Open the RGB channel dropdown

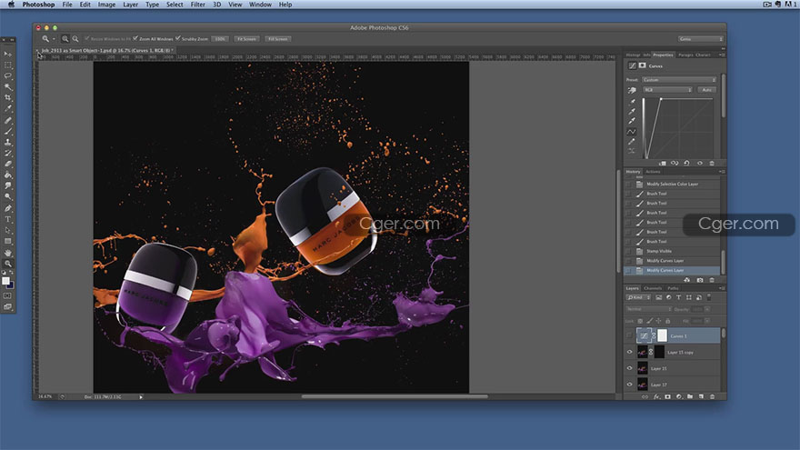667,90
